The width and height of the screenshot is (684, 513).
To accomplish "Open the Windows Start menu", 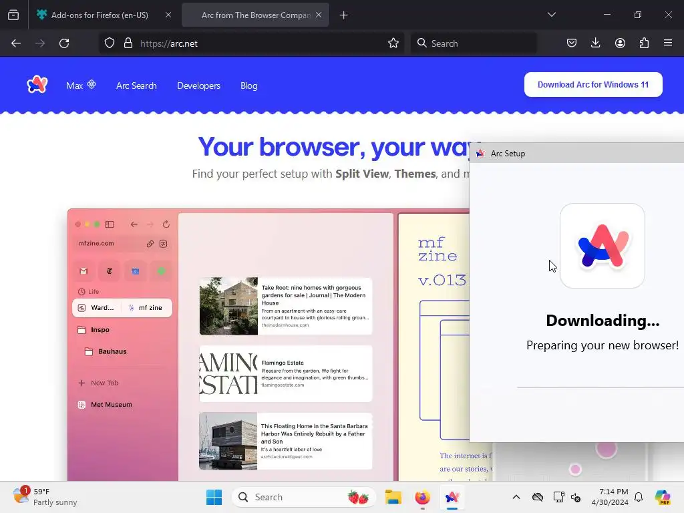I will coord(214,497).
